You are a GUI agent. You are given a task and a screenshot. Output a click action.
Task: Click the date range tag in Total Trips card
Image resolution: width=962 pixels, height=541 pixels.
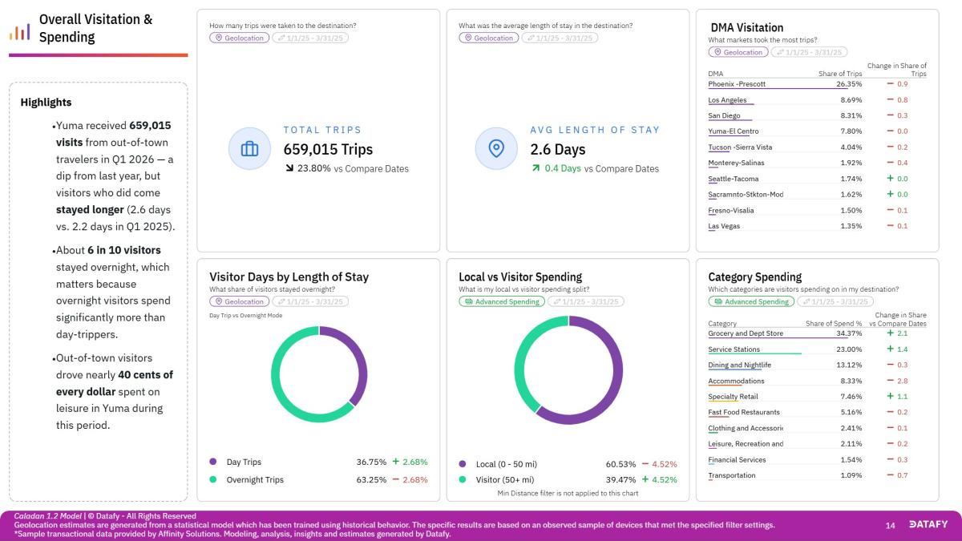tap(309, 38)
